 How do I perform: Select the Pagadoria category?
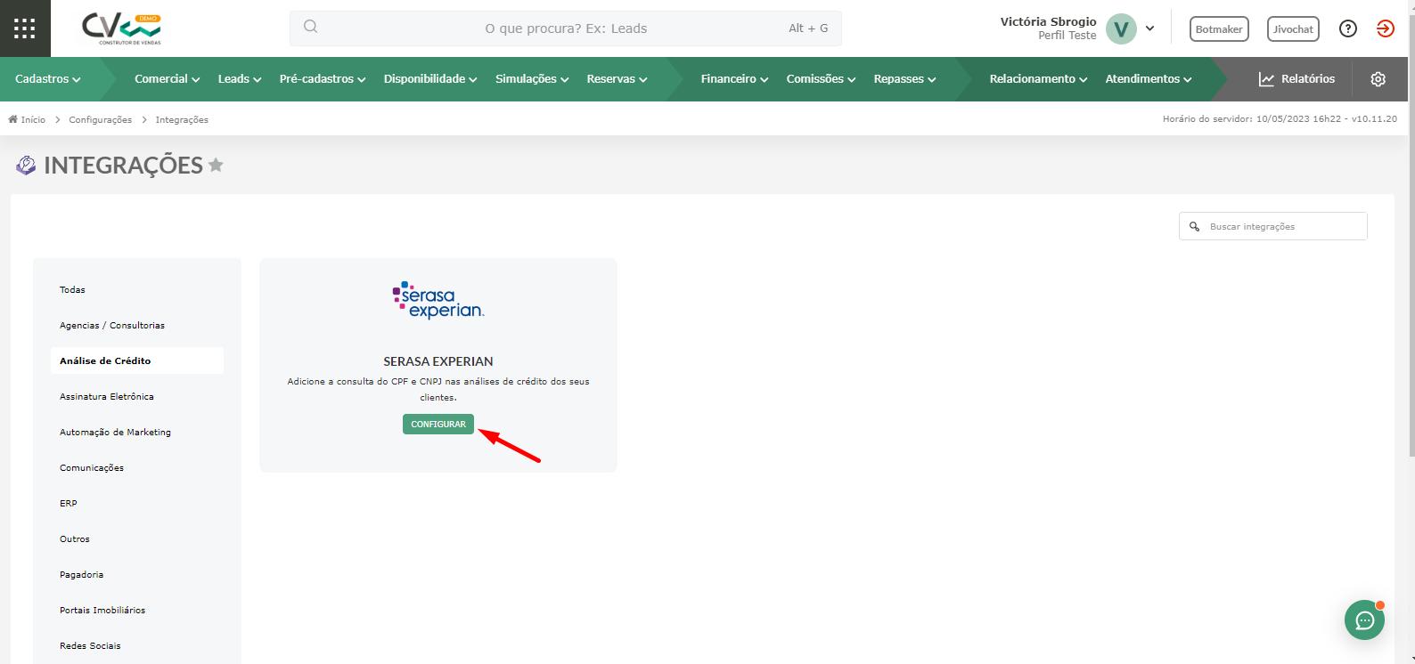click(x=137, y=574)
